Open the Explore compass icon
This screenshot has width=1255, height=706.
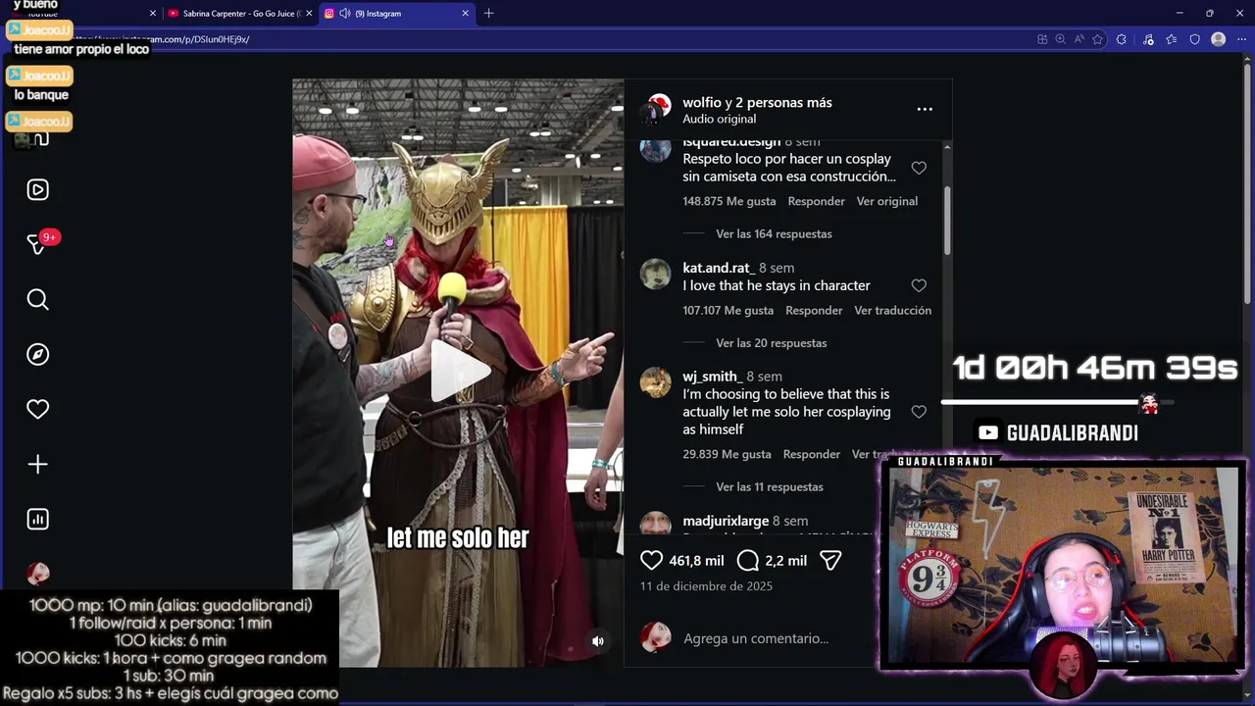[37, 354]
